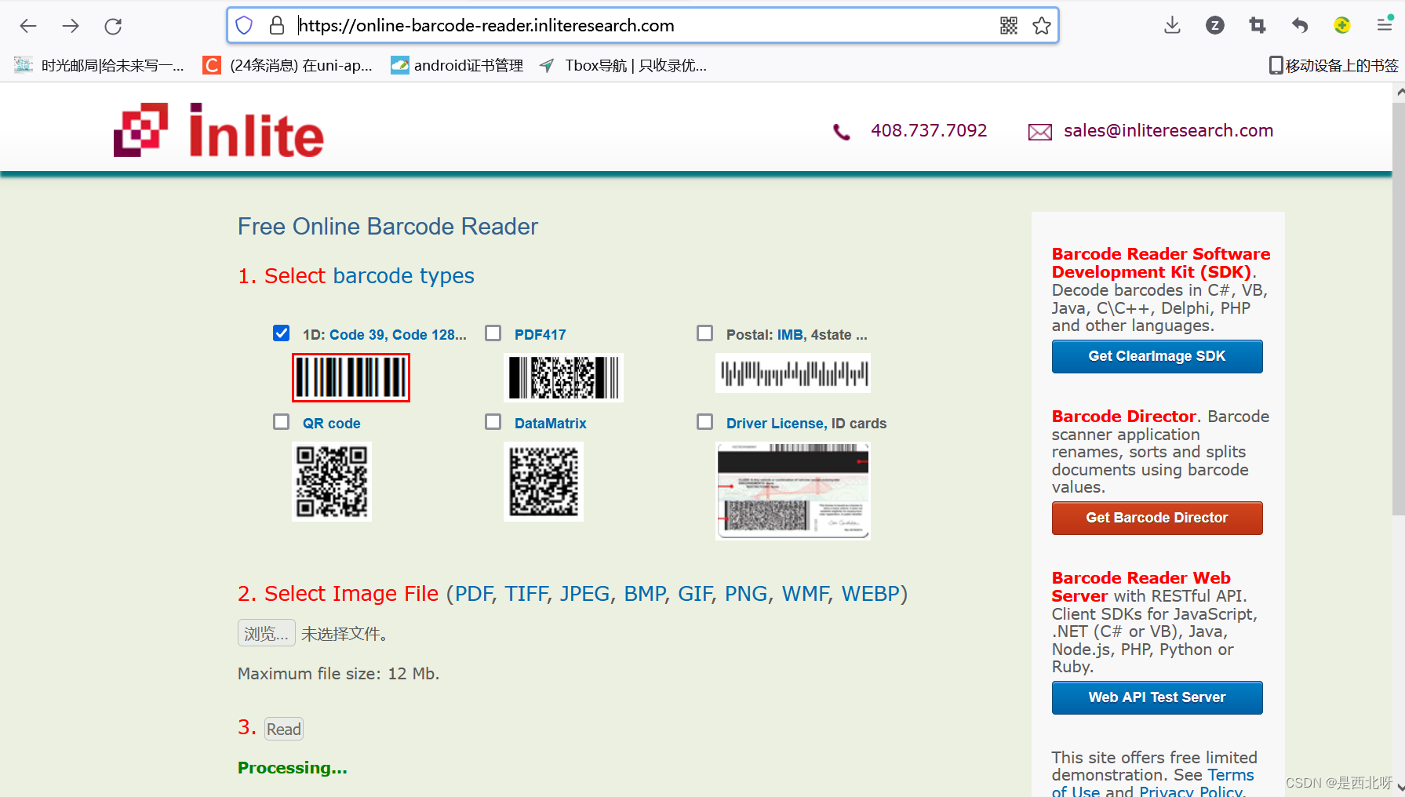This screenshot has height=797, width=1405.
Task: Uncheck the 1D Code 39, Code 128 checkbox
Action: click(x=282, y=333)
